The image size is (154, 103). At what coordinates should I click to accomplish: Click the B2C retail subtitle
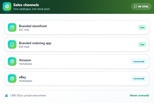click(24, 30)
